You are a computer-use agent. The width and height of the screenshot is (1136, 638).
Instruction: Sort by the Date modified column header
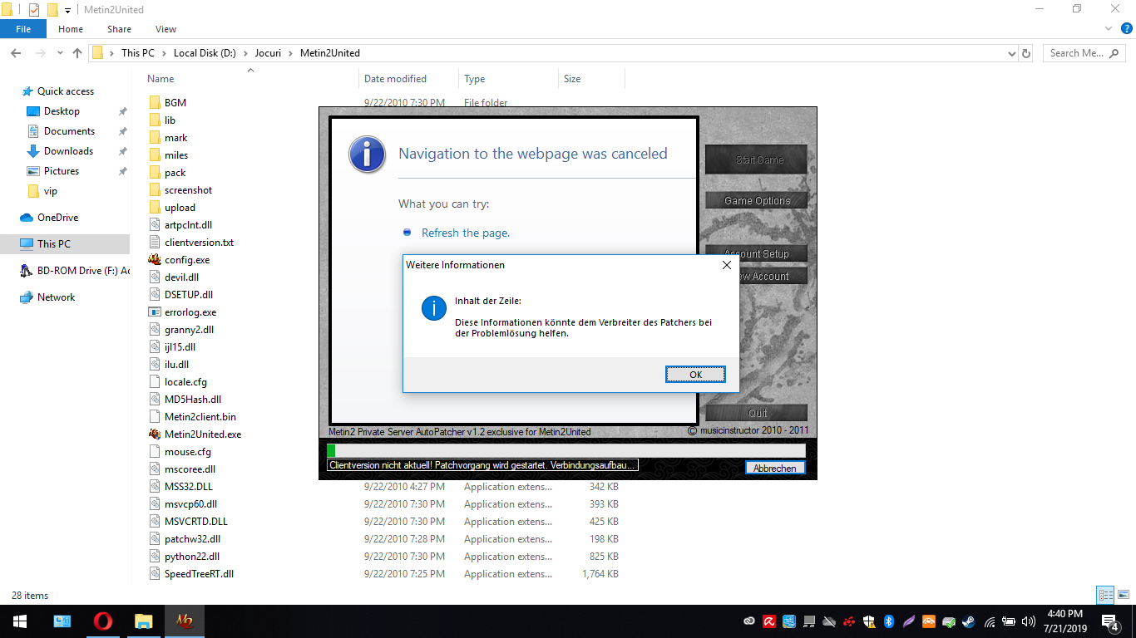coord(395,79)
